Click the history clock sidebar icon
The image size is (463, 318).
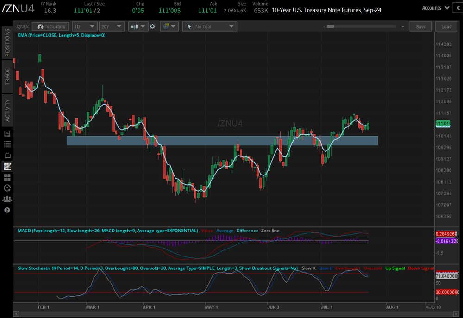[x=7, y=188]
